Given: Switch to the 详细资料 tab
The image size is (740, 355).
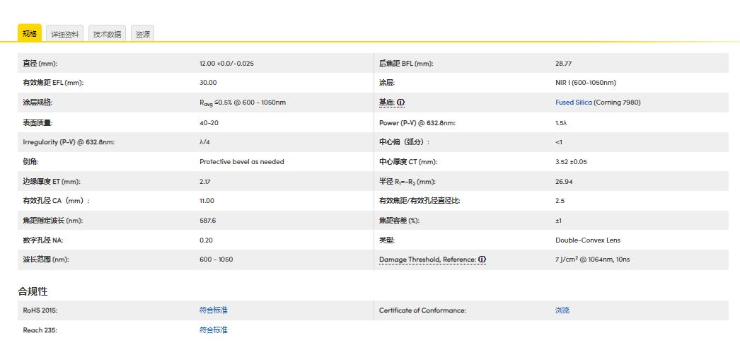Looking at the screenshot, I should [x=65, y=34].
